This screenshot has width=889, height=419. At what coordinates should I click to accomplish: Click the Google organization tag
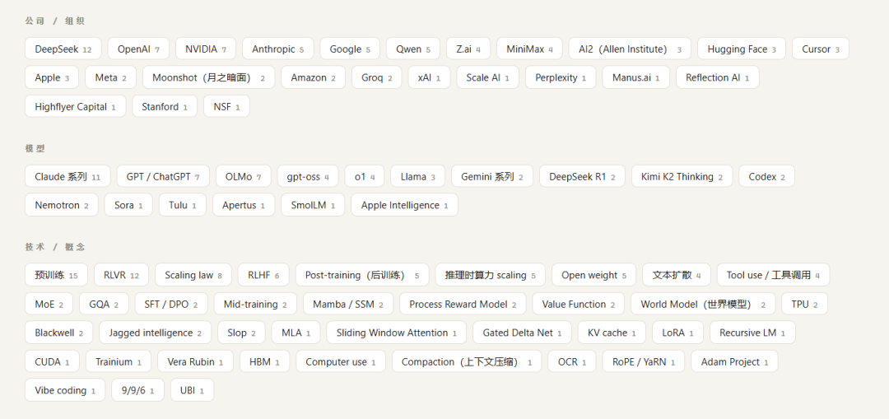[350, 49]
